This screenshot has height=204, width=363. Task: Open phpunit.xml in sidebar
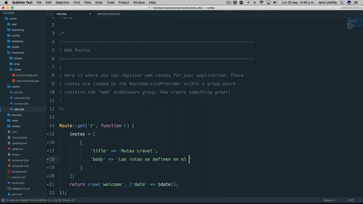pyautogui.click(x=16, y=177)
